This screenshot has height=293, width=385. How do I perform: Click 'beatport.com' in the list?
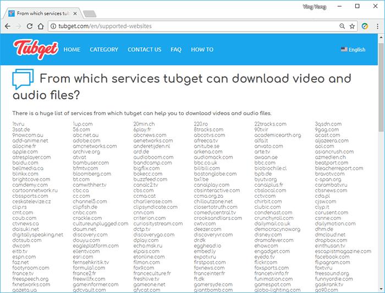(x=332, y=162)
